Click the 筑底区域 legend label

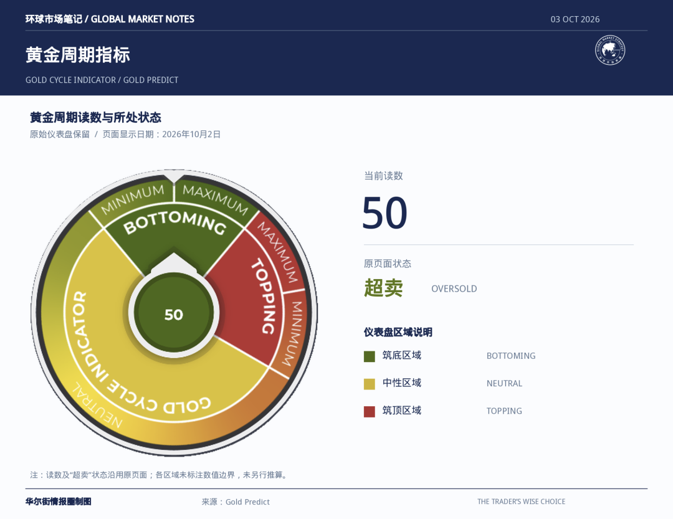pyautogui.click(x=402, y=355)
